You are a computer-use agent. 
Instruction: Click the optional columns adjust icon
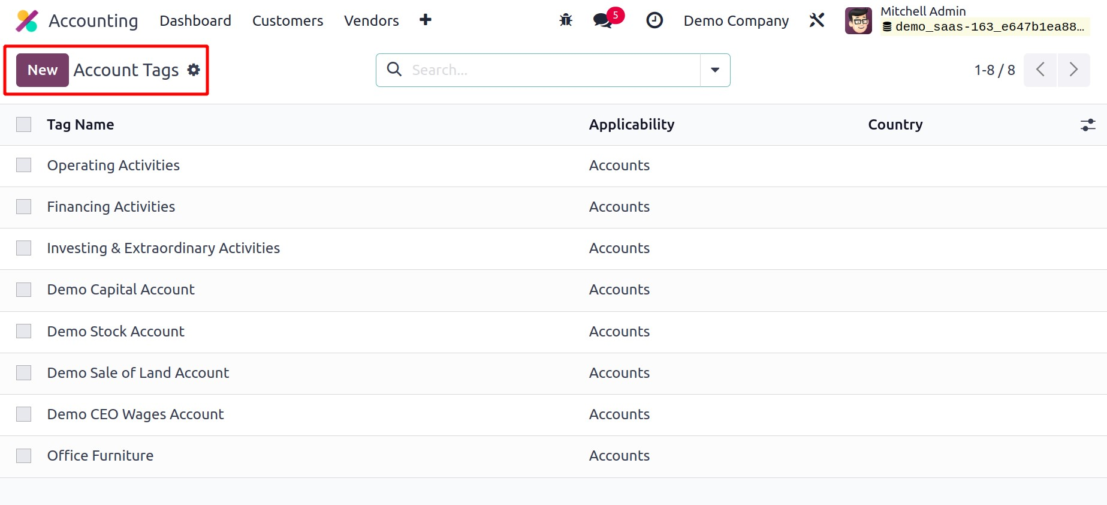coord(1088,125)
